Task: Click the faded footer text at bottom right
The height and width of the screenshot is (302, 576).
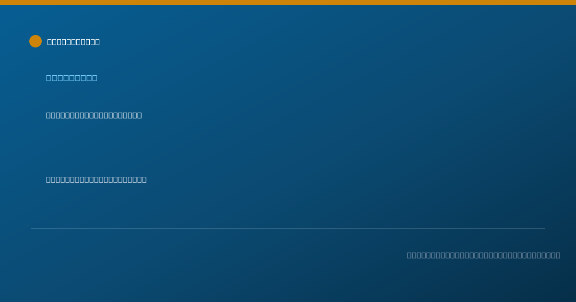Action: (x=484, y=255)
